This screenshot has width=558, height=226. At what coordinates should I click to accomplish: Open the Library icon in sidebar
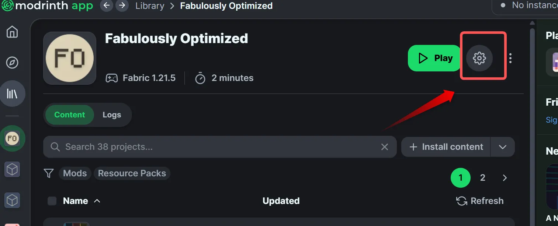[12, 93]
